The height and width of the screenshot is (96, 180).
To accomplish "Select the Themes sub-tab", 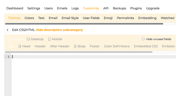I will tap(14, 18).
